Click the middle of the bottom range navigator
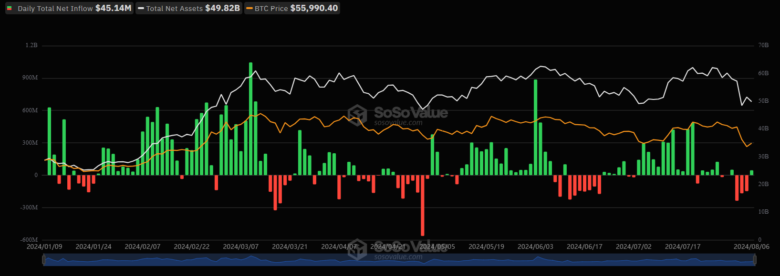This screenshot has height=276, width=780. coord(399,260)
